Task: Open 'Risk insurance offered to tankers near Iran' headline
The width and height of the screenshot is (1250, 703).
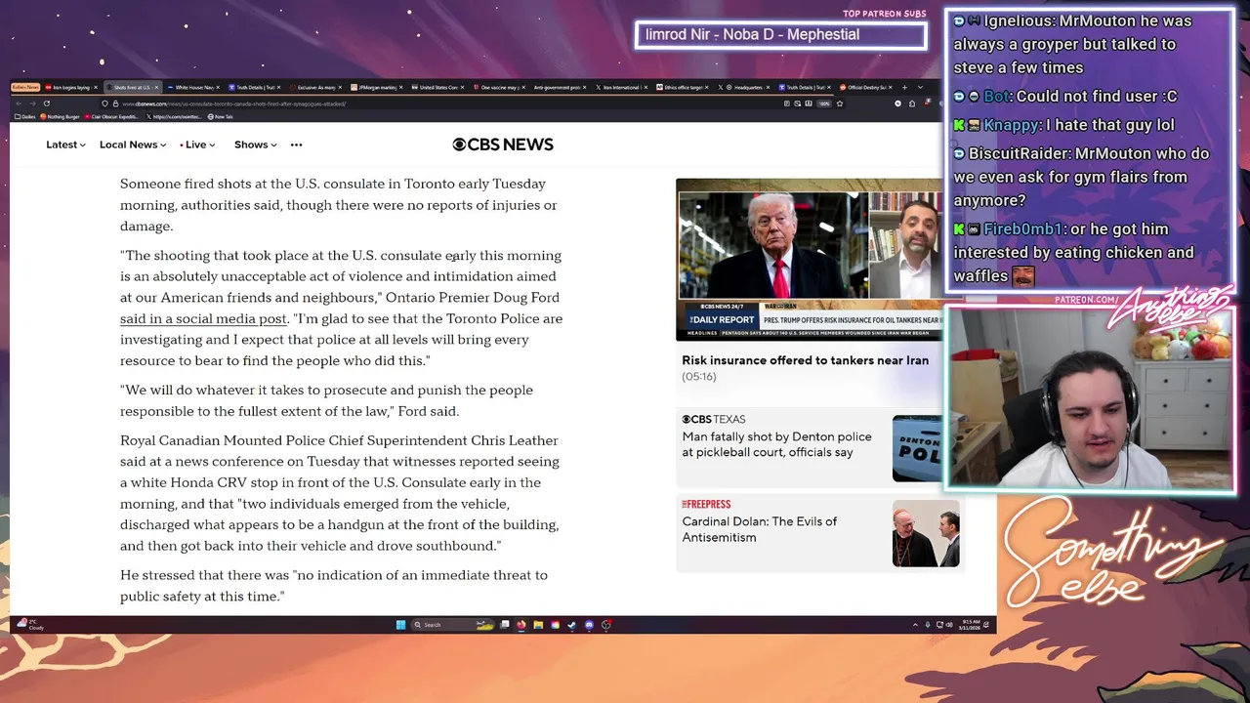Action: tap(805, 360)
